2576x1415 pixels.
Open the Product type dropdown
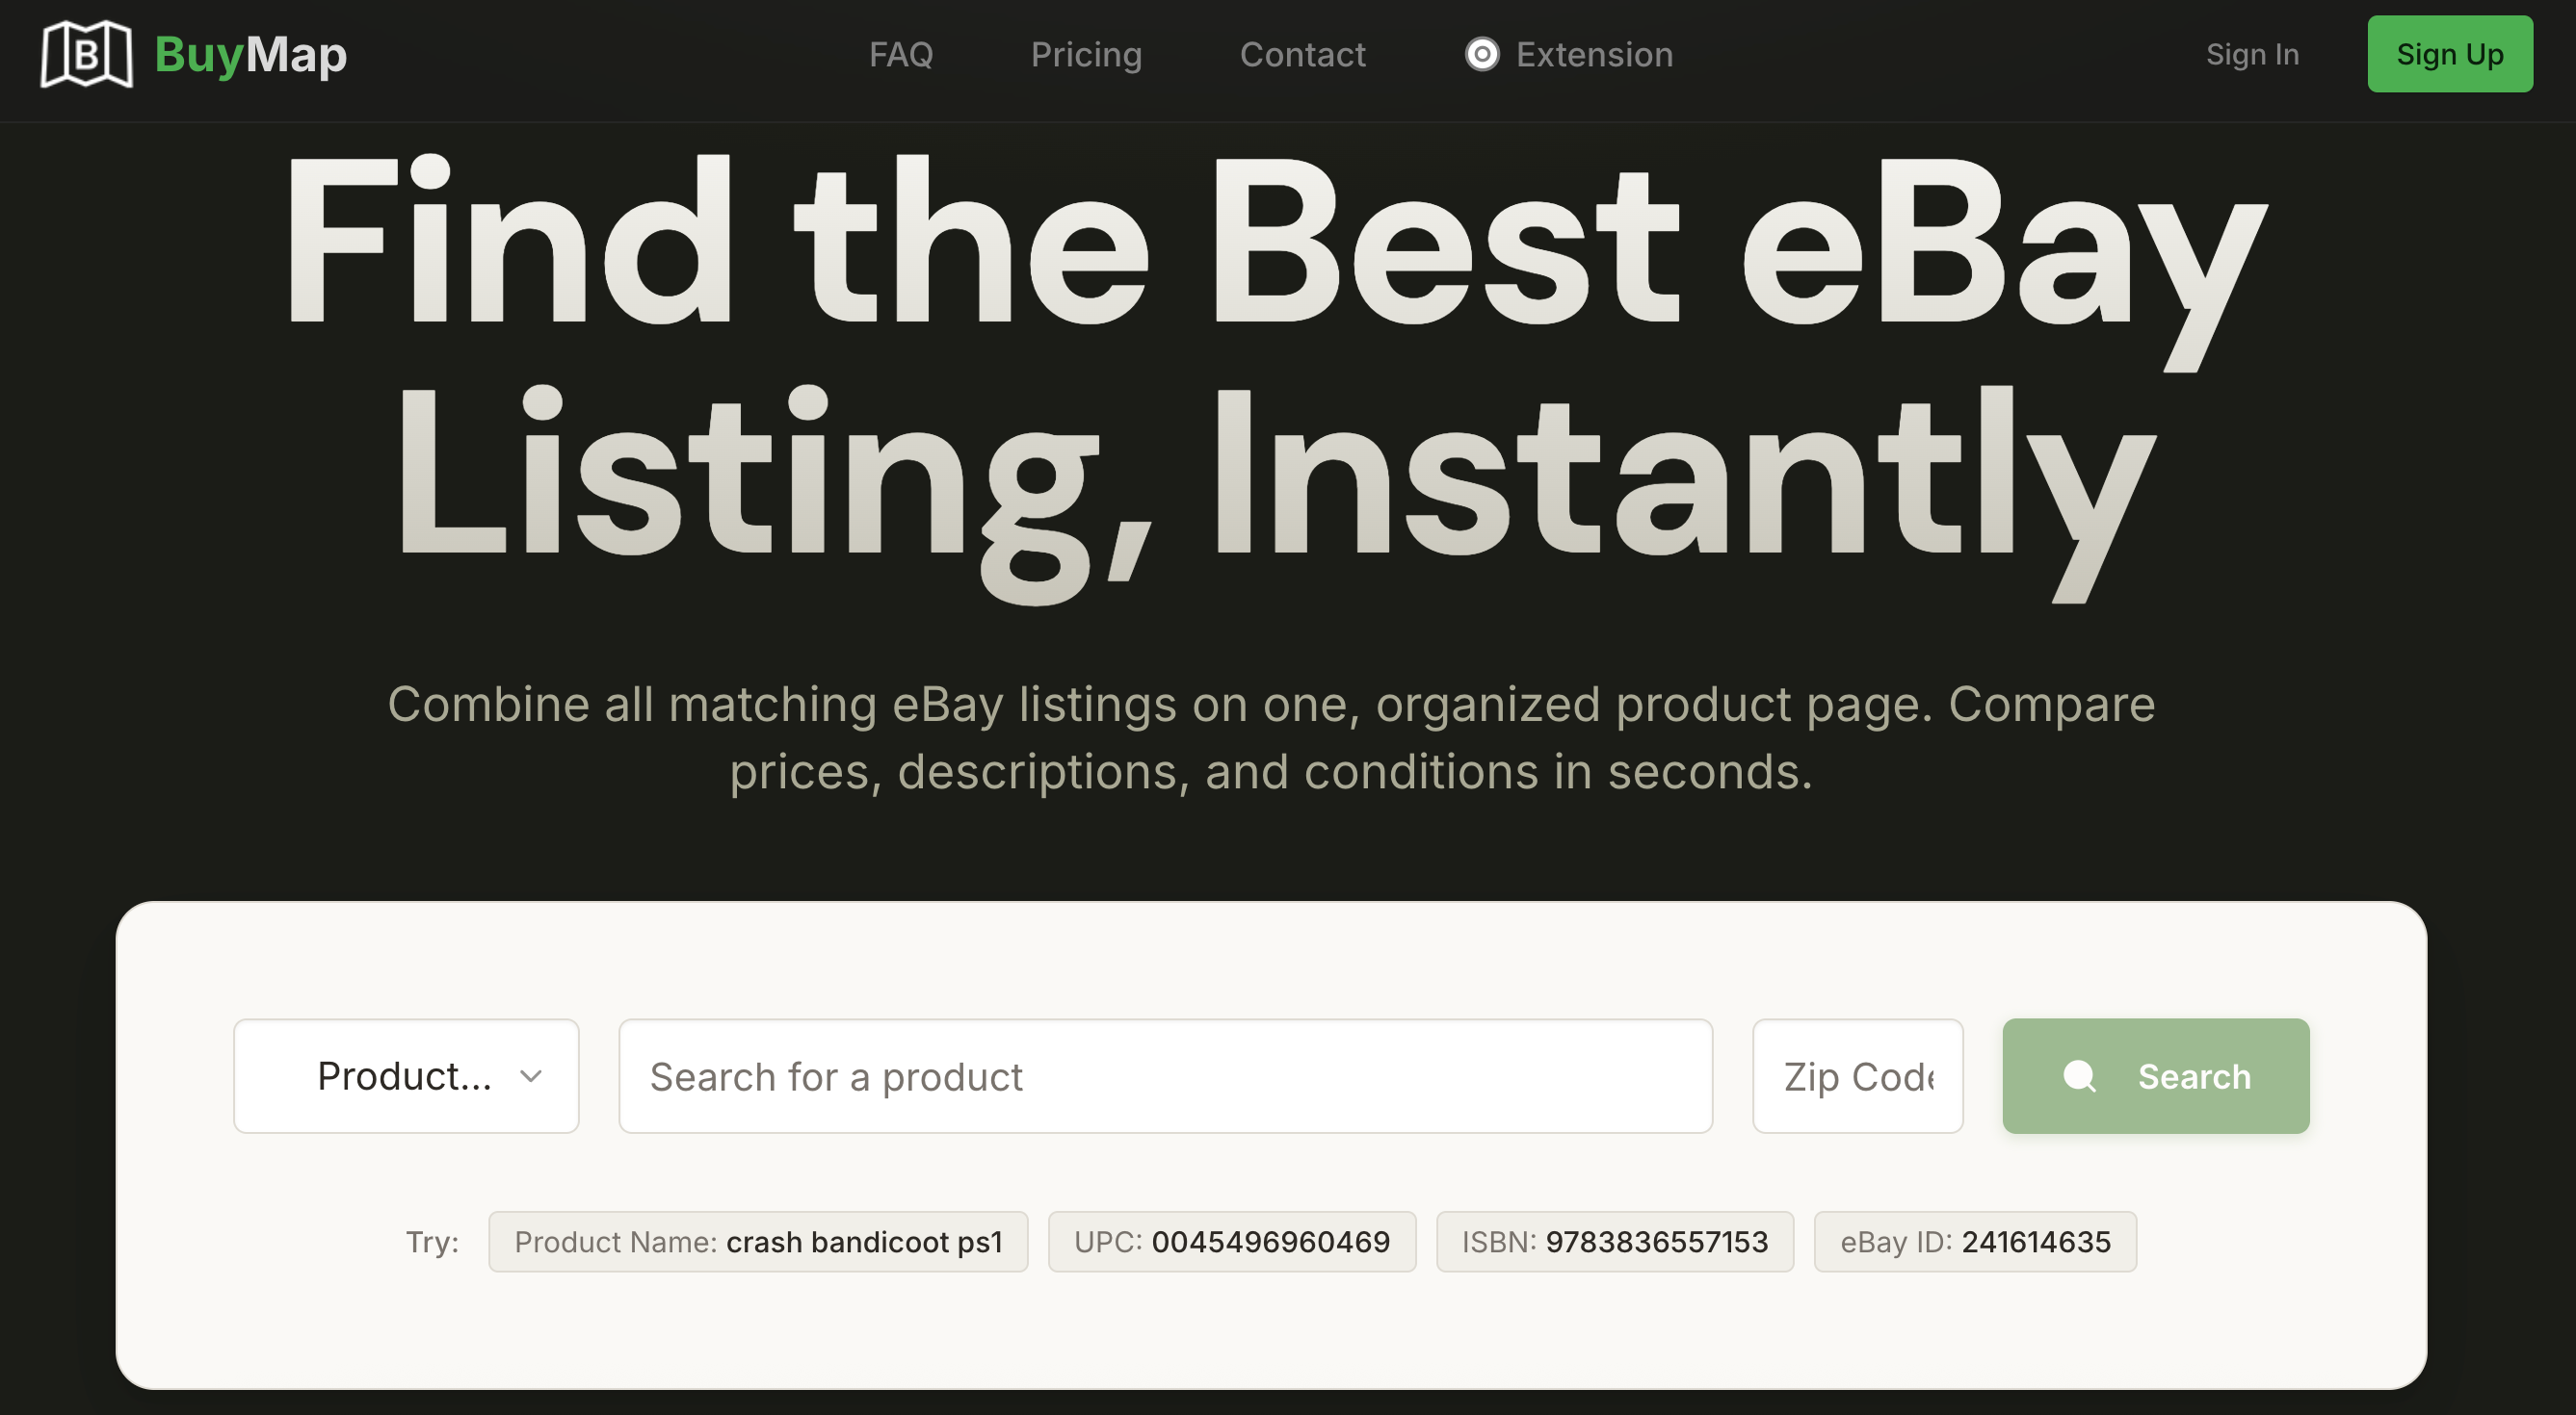click(405, 1076)
